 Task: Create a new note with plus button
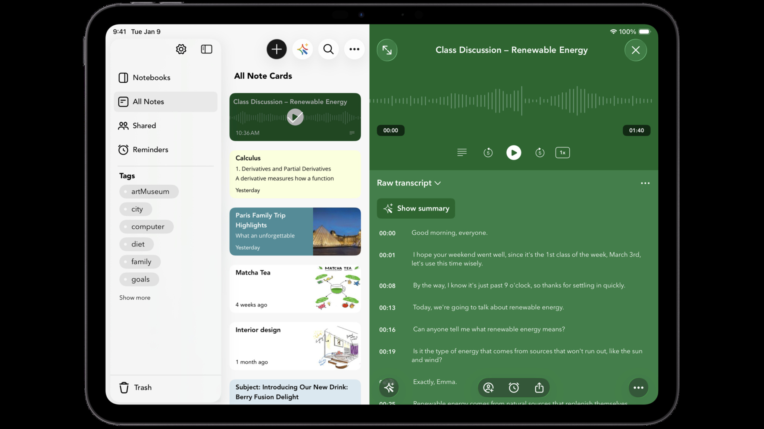tap(276, 49)
